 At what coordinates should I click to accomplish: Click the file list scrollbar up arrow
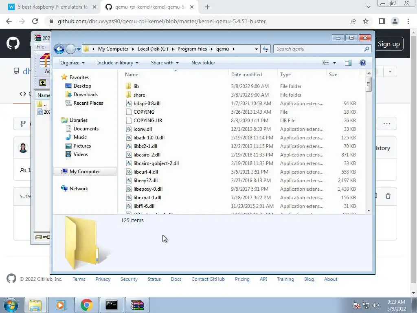click(x=369, y=73)
